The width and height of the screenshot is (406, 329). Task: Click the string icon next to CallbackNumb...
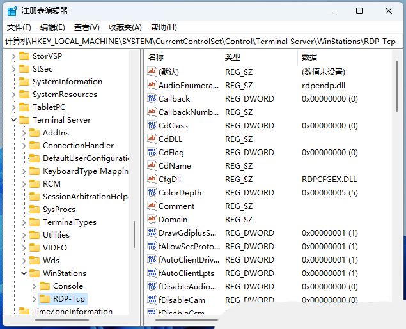click(x=152, y=112)
